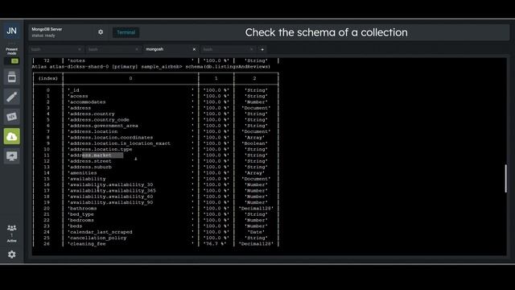This screenshot has height=290, width=515.
Task: Select the 'access' field row
Action: [x=78, y=96]
